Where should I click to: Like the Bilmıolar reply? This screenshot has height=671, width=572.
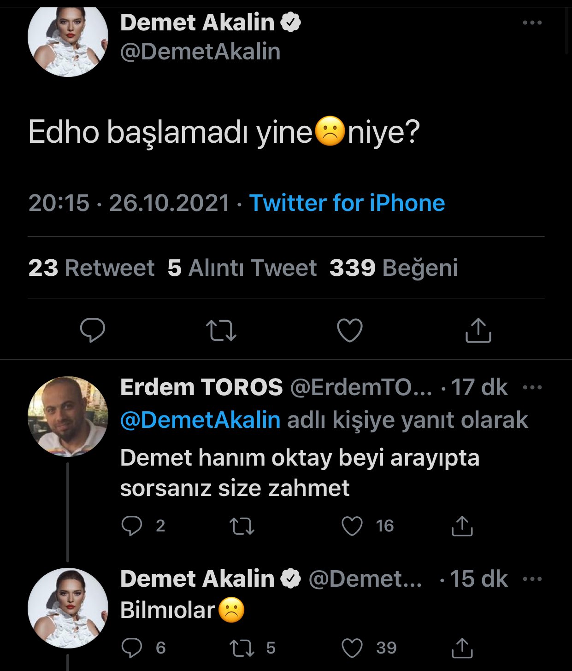[352, 648]
